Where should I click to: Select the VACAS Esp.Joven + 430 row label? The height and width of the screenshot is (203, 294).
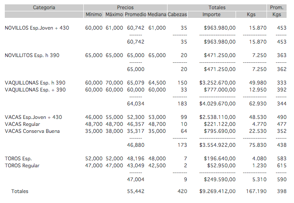pyautogui.click(x=33, y=117)
